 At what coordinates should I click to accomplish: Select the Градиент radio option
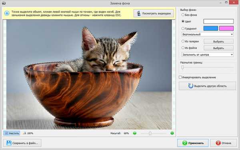point(183,28)
